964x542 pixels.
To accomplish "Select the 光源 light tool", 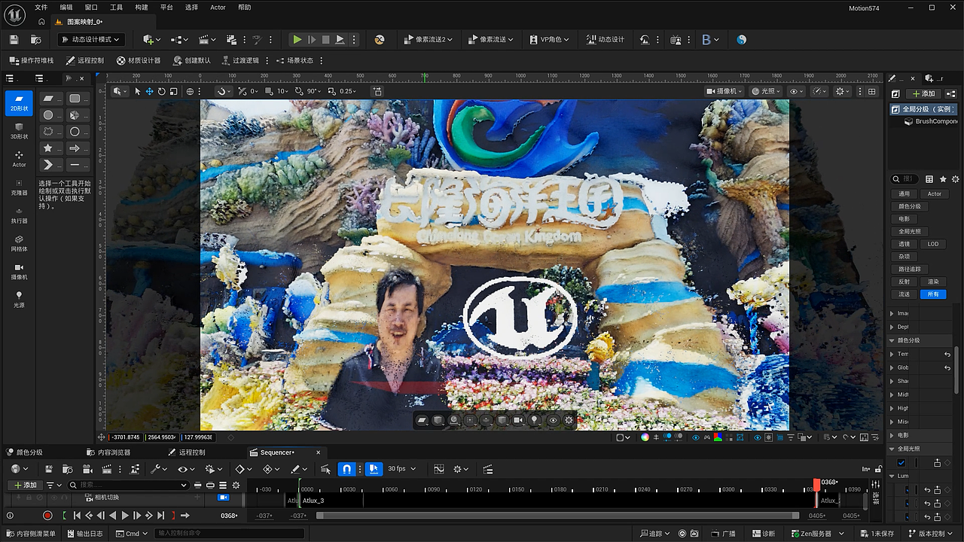I will click(x=19, y=299).
